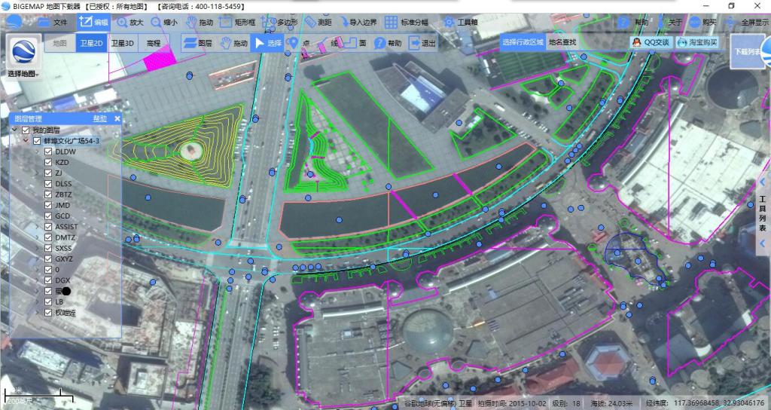
Task: Click the 退出 exit editing button
Action: click(x=422, y=43)
